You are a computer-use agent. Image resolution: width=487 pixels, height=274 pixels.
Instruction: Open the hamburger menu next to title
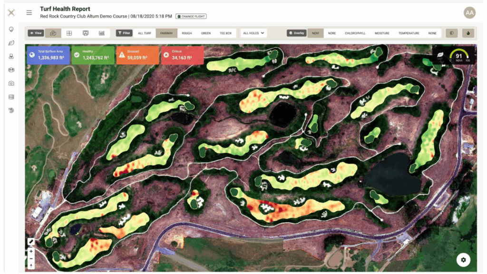29,13
